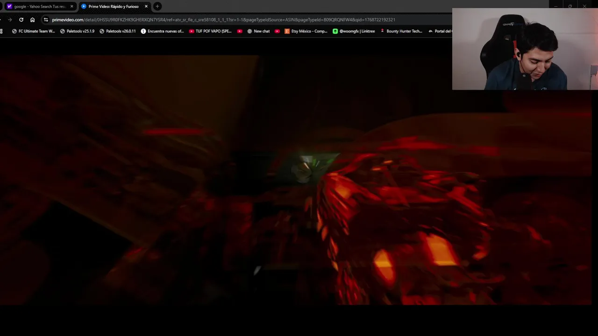Open the browser home page
The image size is (598, 336).
(32, 20)
